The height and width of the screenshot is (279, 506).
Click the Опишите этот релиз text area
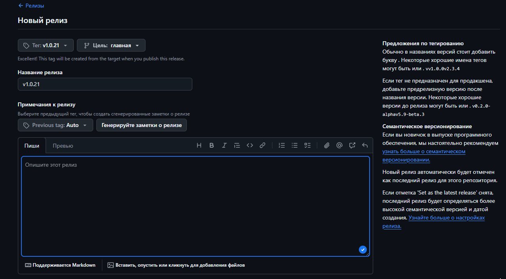tap(195, 206)
